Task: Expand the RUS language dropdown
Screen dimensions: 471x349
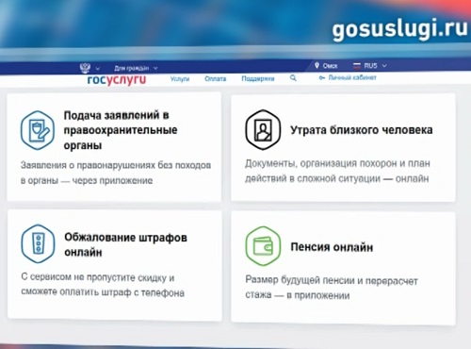Action: [375, 66]
